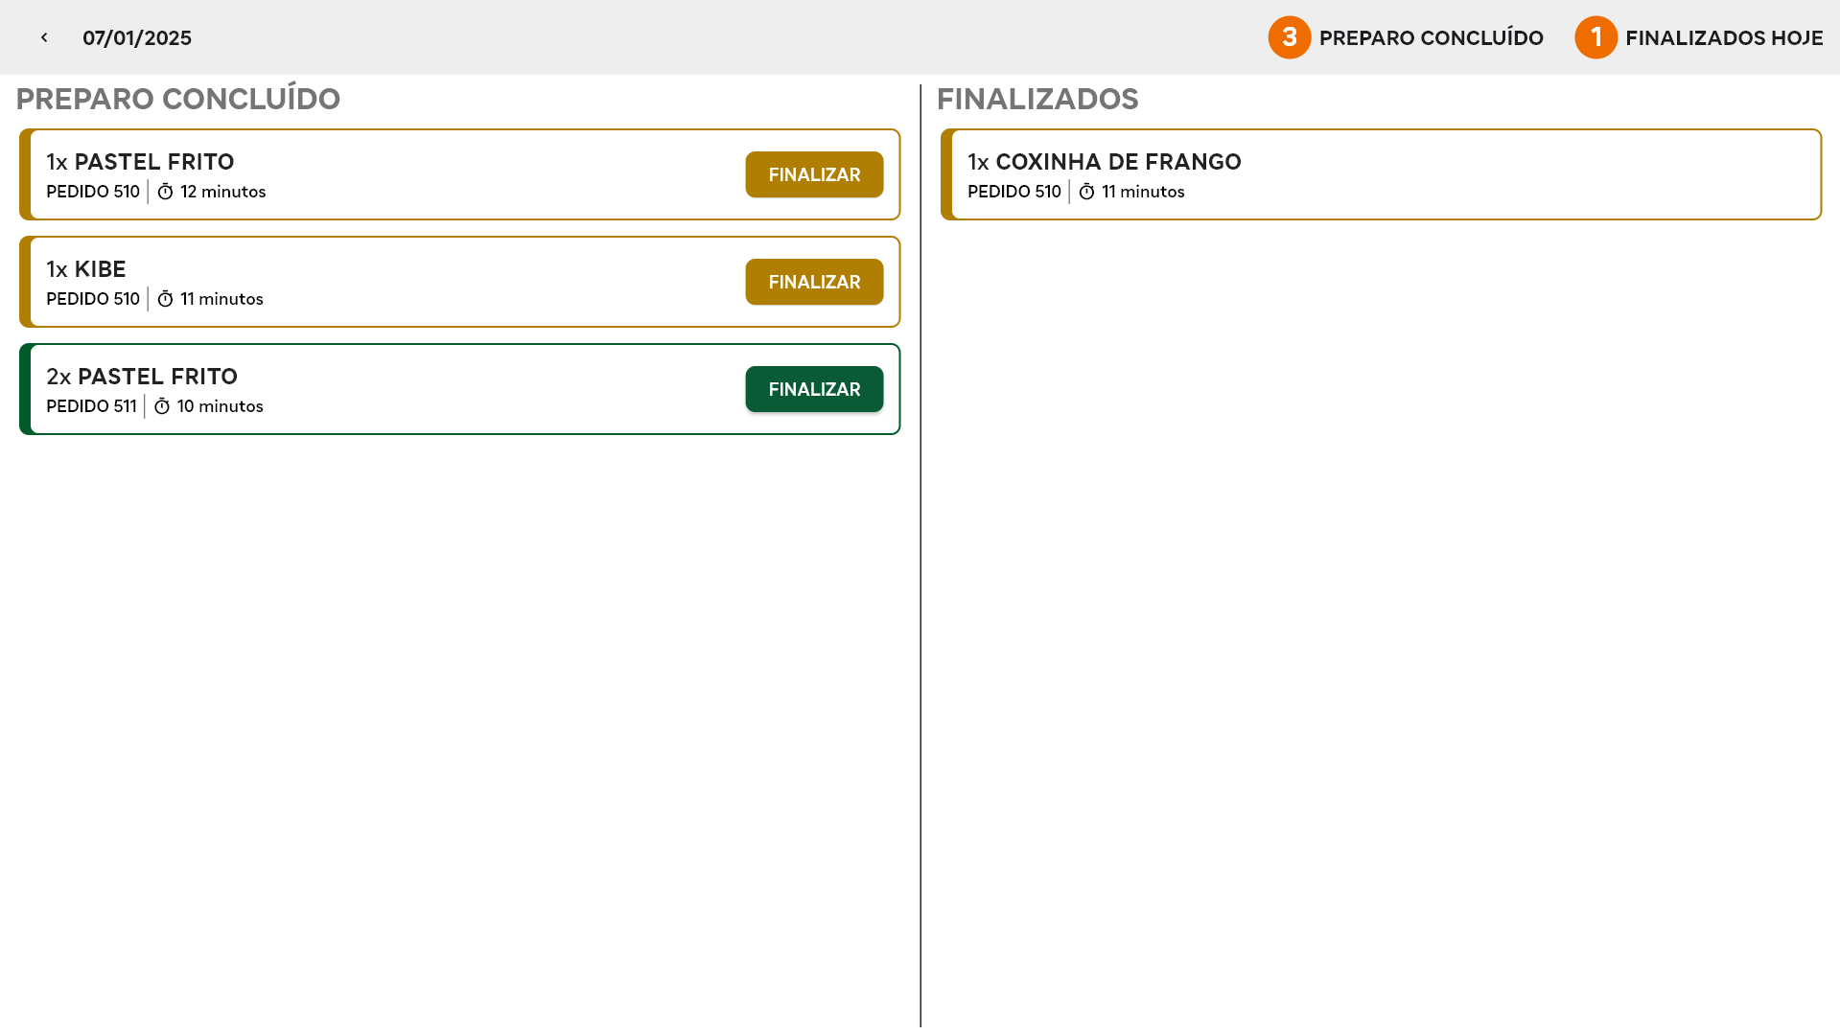
Task: Open the finalized Coxinha de Frango card
Action: point(1381,174)
